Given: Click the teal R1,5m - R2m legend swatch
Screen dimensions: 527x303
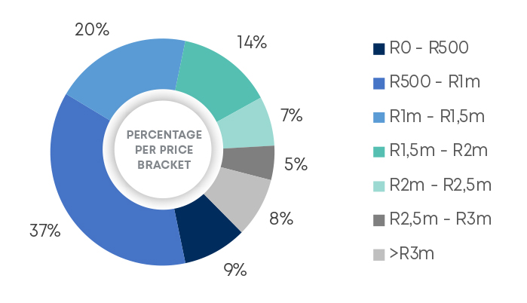Looking at the screenshot, I should tap(379, 151).
